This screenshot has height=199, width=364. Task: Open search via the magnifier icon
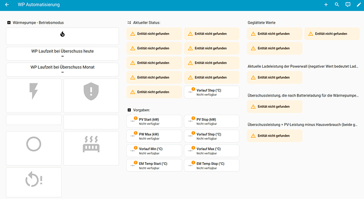pos(337,5)
